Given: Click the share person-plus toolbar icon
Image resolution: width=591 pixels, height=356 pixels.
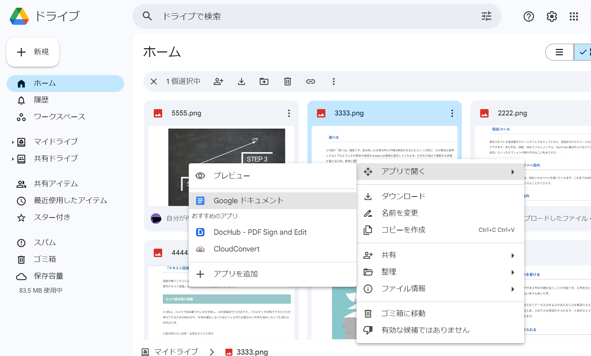Looking at the screenshot, I should (x=218, y=81).
